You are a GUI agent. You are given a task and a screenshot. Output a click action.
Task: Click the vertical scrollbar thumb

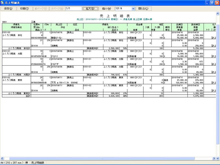pos(217,84)
